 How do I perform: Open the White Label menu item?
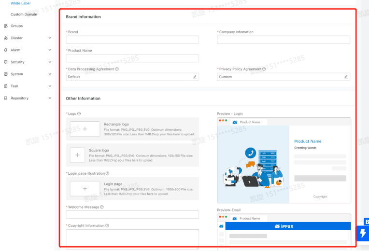coord(20,3)
